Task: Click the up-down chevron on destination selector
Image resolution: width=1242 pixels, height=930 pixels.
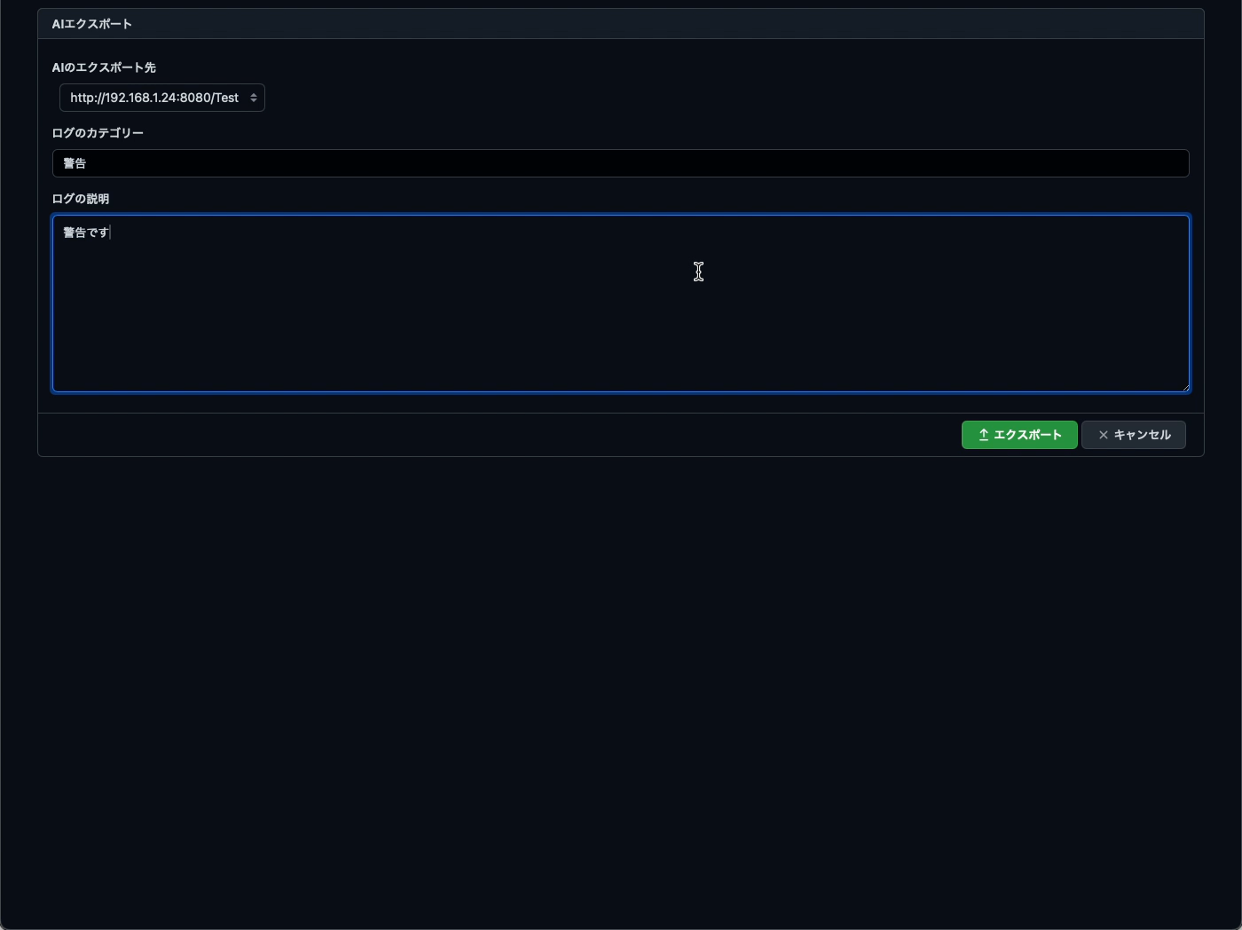Action: [254, 98]
